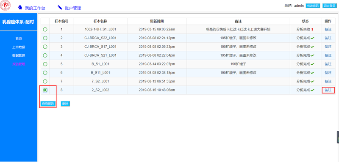Click sample name CJ-BRCA_S17_L001
This screenshot has width=339, height=162.
pyautogui.click(x=100, y=47)
